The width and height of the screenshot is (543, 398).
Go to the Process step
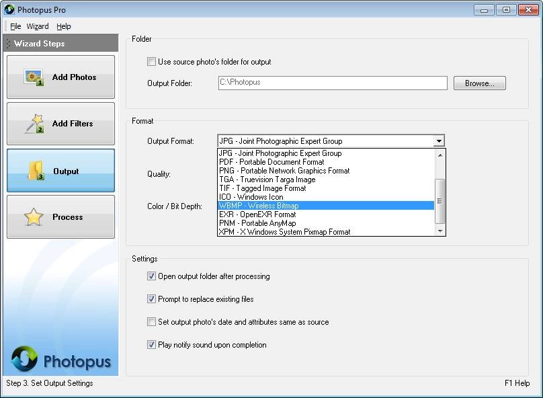[60, 217]
